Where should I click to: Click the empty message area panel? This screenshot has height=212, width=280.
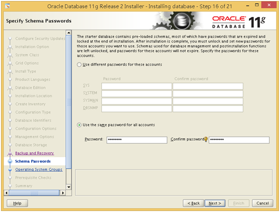tap(174, 182)
